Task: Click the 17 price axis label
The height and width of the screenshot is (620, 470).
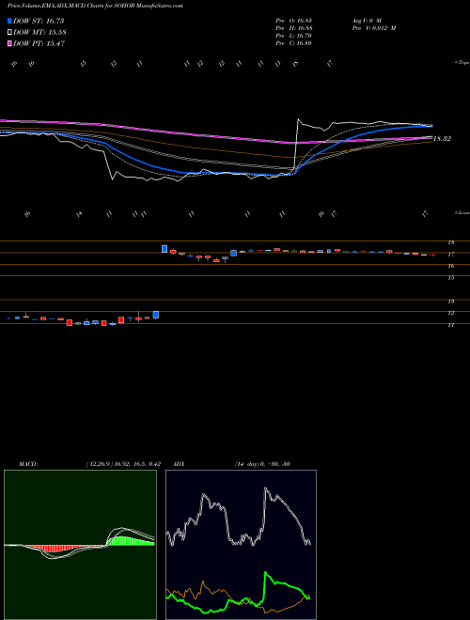Action: pos(450,255)
